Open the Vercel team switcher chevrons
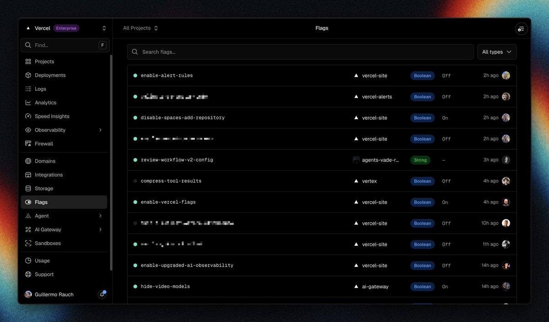This screenshot has width=549, height=322. click(x=104, y=28)
